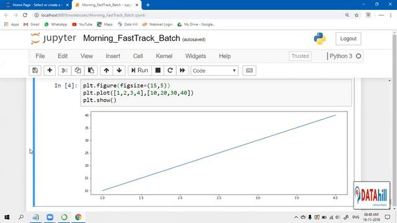Image resolution: width=397 pixels, height=223 pixels.
Task: Open the Webmail Login bookmark
Action: (x=157, y=24)
